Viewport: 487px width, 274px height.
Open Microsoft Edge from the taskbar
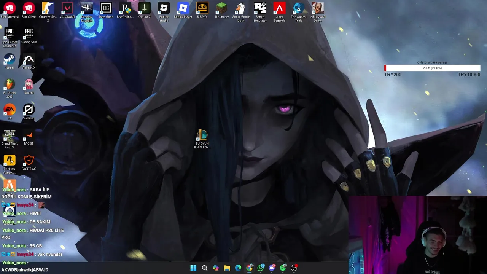tap(238, 268)
